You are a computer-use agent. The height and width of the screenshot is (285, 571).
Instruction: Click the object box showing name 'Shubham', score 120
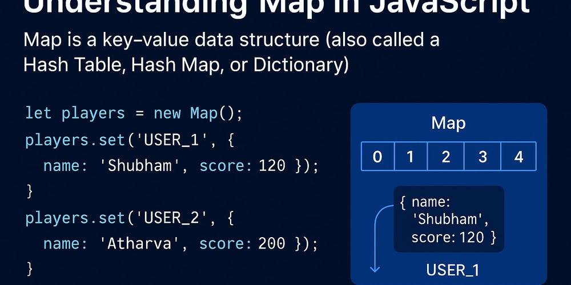tap(449, 219)
